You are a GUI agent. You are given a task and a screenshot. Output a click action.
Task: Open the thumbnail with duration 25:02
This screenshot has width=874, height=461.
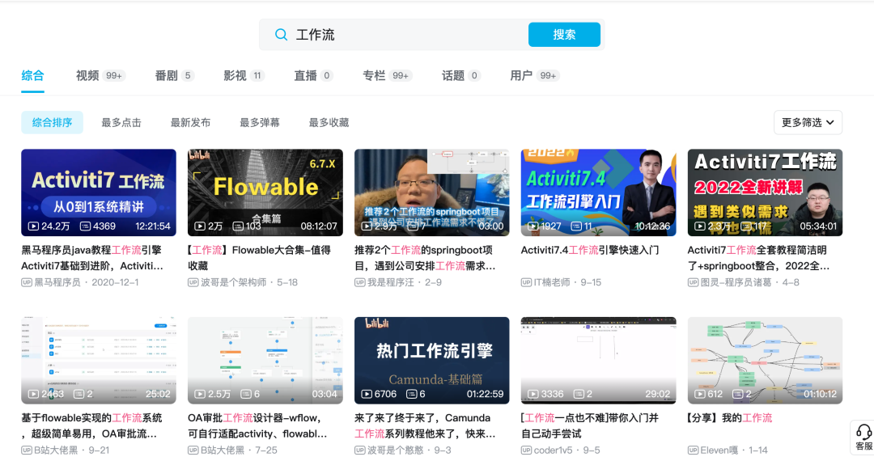99,360
